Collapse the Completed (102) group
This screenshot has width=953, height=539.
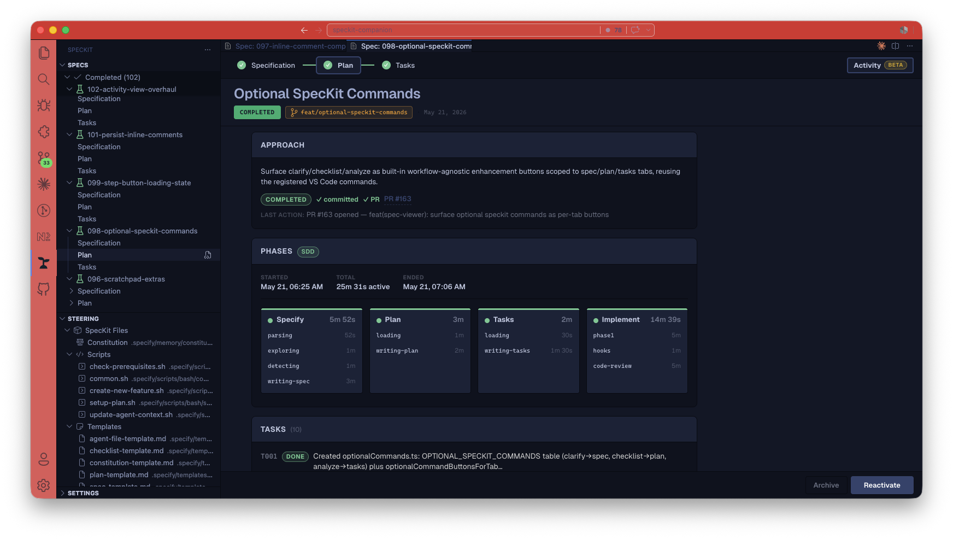(x=67, y=77)
